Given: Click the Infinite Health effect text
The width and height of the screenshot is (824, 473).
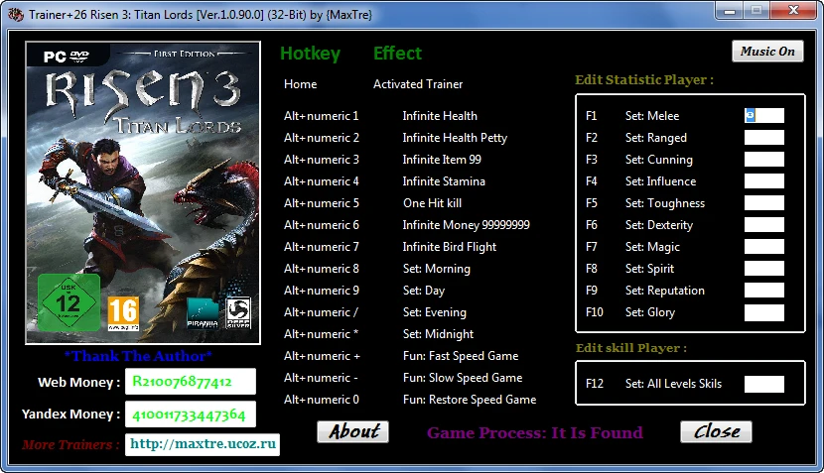Looking at the screenshot, I should click(440, 116).
